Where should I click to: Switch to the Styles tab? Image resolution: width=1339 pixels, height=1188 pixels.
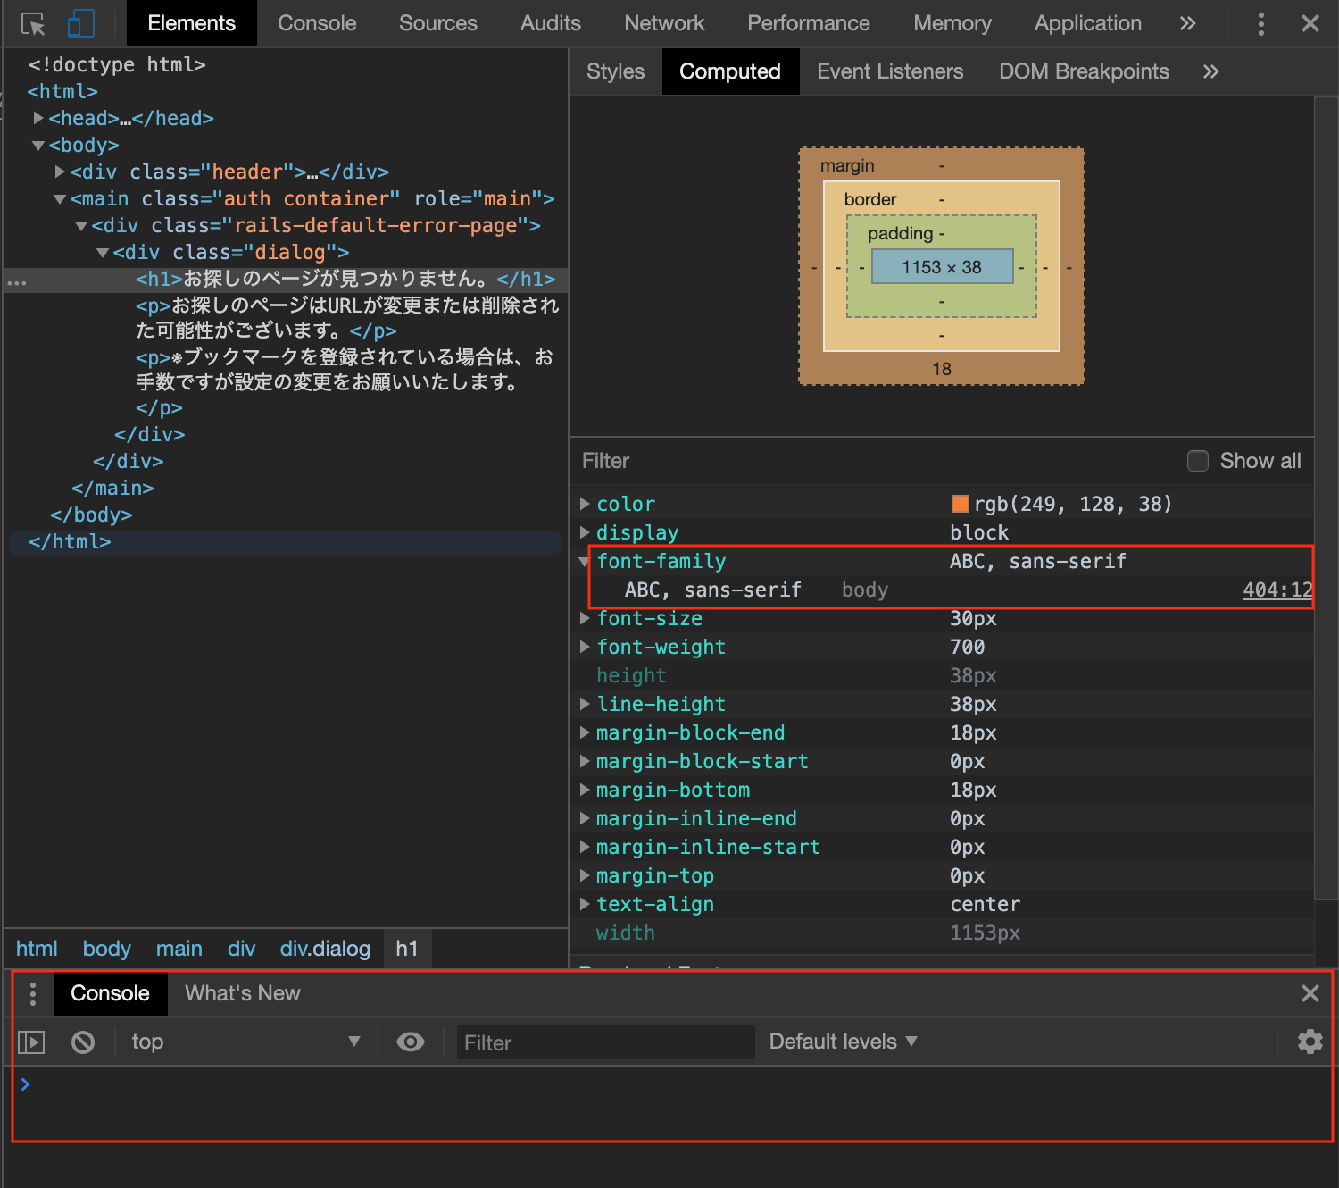pos(615,71)
